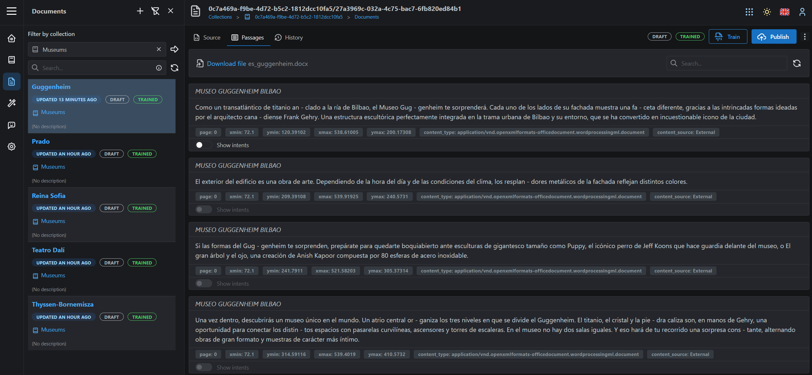Open Museums link under Guggenheim
812x375 pixels.
pyautogui.click(x=53, y=112)
